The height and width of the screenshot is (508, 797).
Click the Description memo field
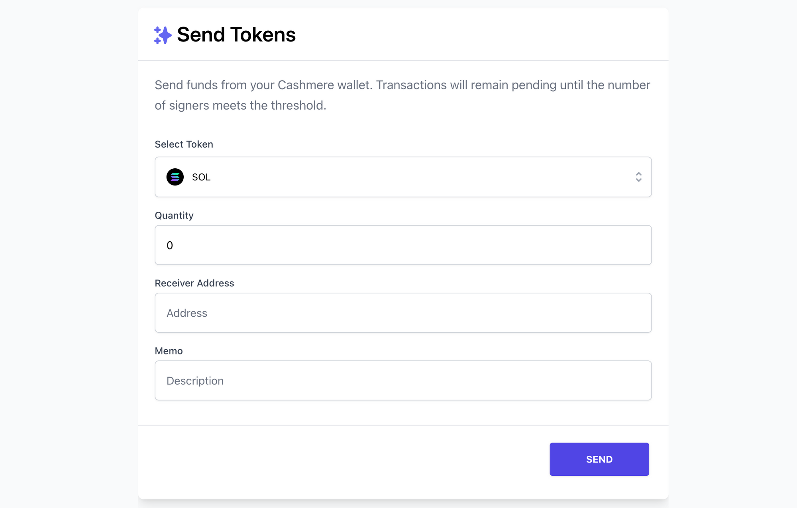[403, 380]
